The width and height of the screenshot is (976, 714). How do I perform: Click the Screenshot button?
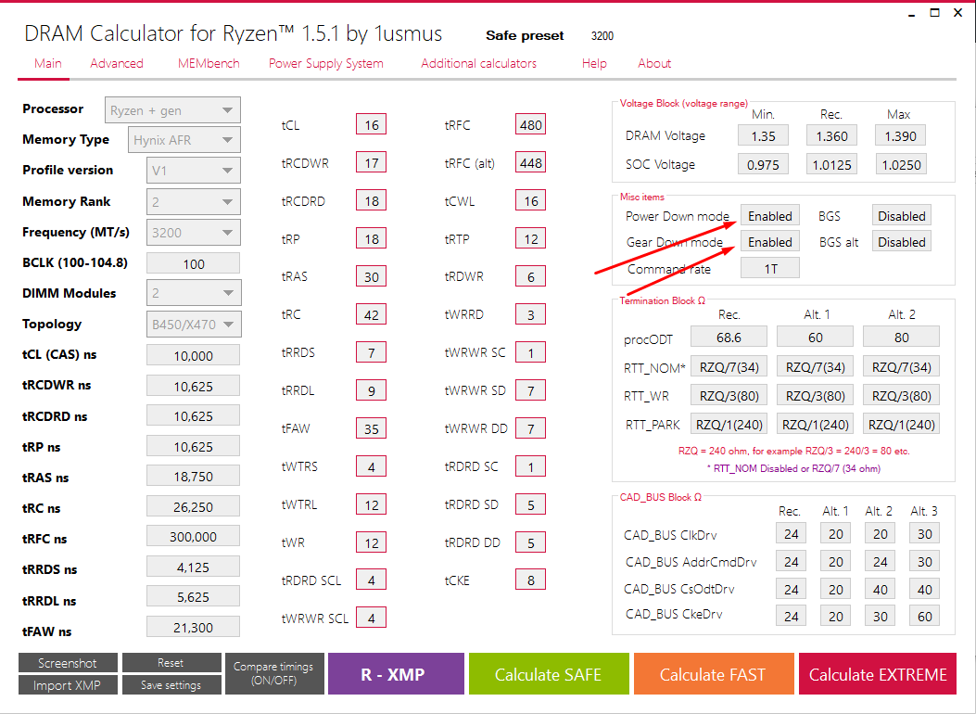tap(68, 663)
